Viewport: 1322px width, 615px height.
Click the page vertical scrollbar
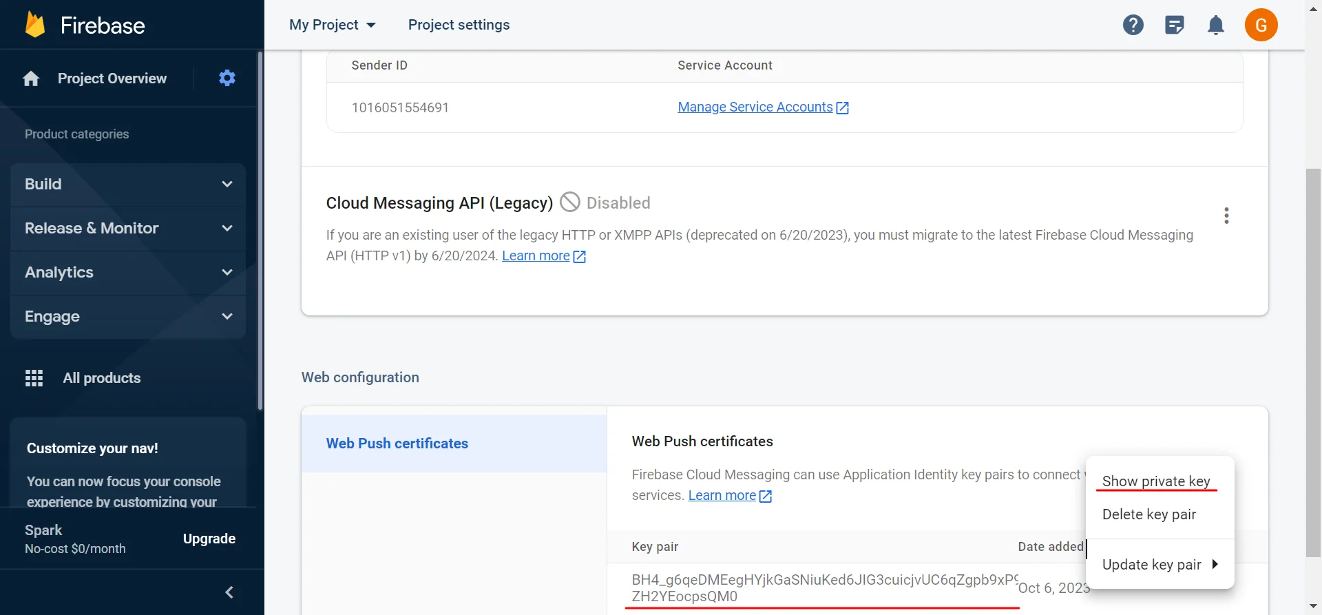pos(1314,363)
